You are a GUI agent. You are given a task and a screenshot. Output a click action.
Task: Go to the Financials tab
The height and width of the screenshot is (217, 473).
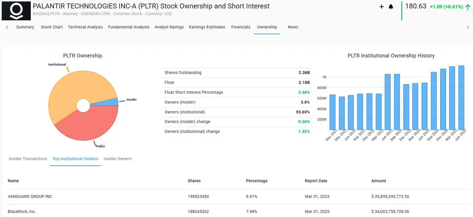click(241, 27)
